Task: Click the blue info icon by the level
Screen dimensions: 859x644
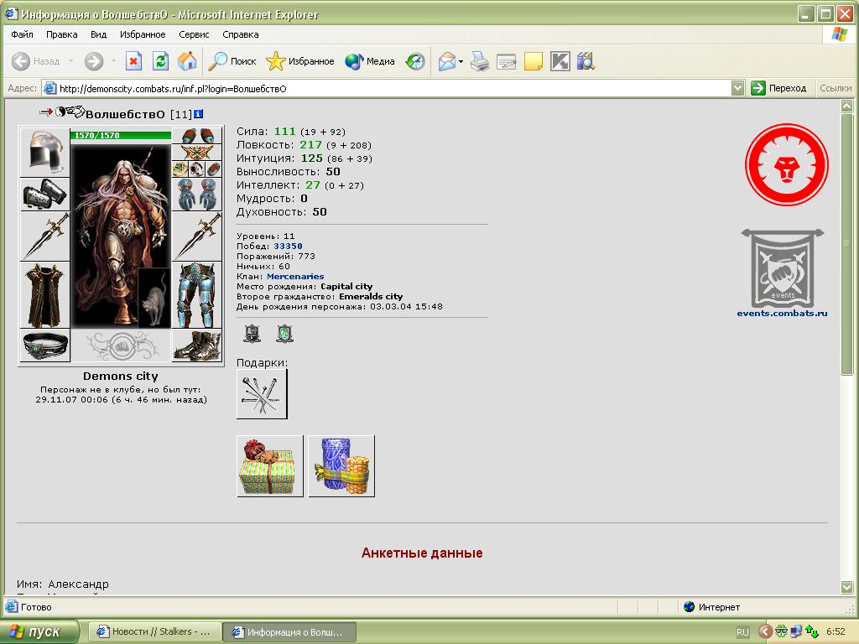Action: pos(198,114)
